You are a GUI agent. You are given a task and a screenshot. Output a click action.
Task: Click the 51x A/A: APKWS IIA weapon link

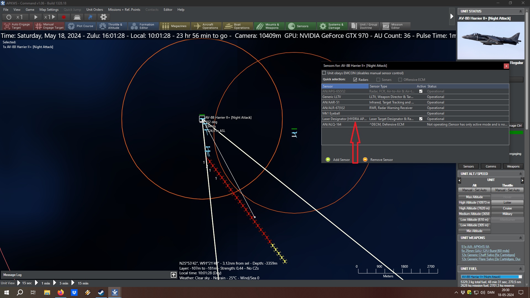(475, 247)
